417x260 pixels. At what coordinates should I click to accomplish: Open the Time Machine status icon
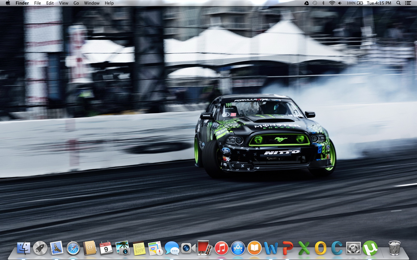pyautogui.click(x=315, y=3)
